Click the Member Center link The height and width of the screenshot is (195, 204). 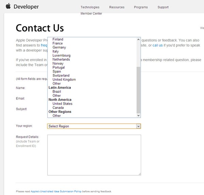click(91, 14)
